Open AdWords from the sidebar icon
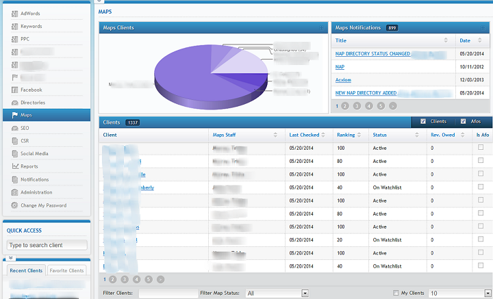 (14, 14)
